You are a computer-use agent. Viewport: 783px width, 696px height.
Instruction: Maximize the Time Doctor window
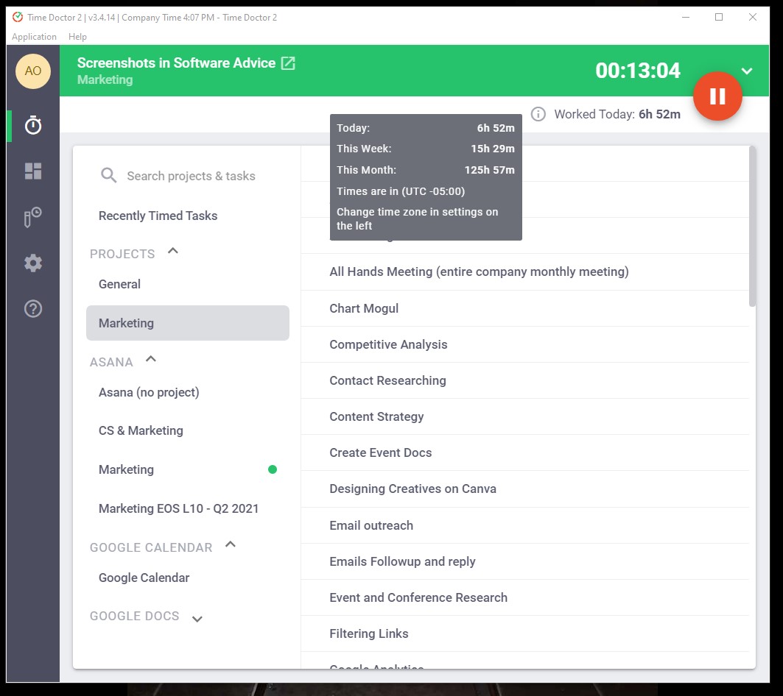[x=719, y=17]
